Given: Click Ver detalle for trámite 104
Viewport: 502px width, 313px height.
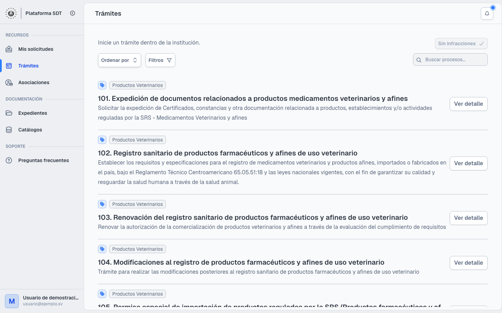Looking at the screenshot, I should (469, 263).
